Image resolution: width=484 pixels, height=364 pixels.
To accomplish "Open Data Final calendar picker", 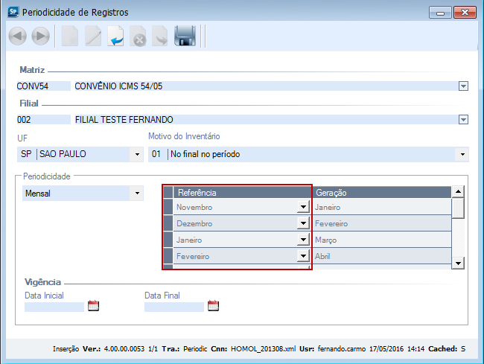I will click(213, 306).
